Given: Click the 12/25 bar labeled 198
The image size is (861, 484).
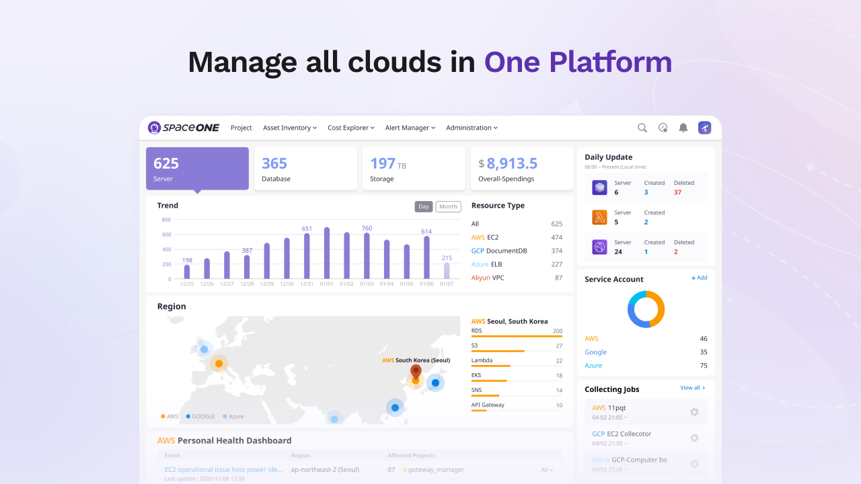Looking at the screenshot, I should (187, 272).
